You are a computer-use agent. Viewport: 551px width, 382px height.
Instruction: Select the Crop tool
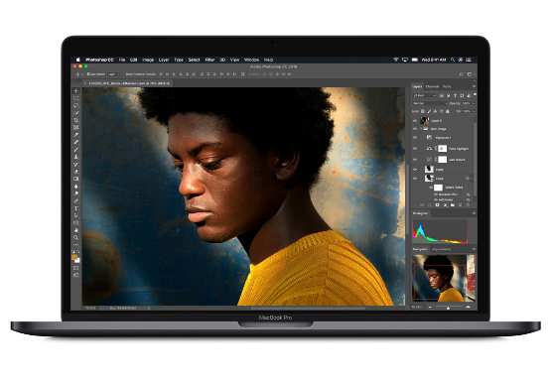[76, 120]
